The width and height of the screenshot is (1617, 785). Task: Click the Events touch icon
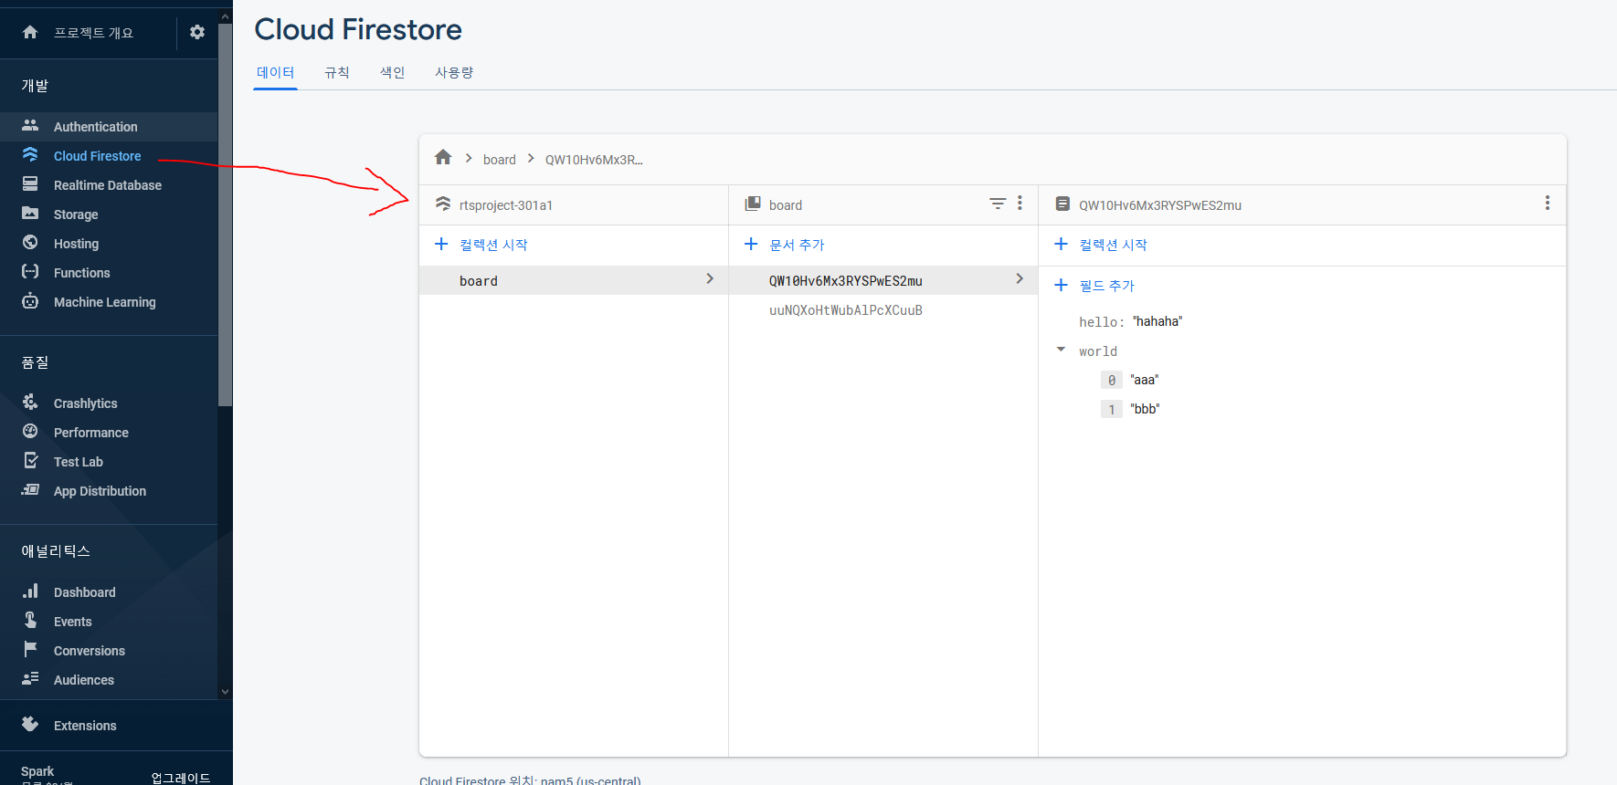tap(30, 621)
